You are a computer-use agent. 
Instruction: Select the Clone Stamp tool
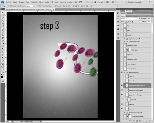3,35
